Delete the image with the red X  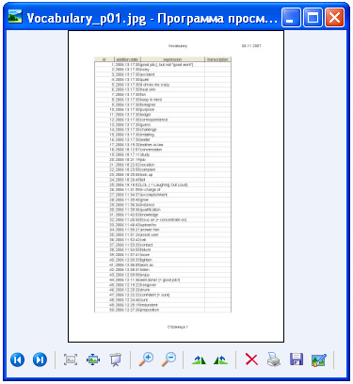click(x=251, y=360)
